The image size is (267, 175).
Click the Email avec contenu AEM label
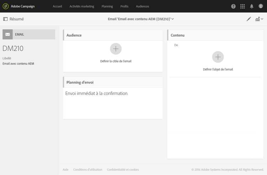pos(18,64)
